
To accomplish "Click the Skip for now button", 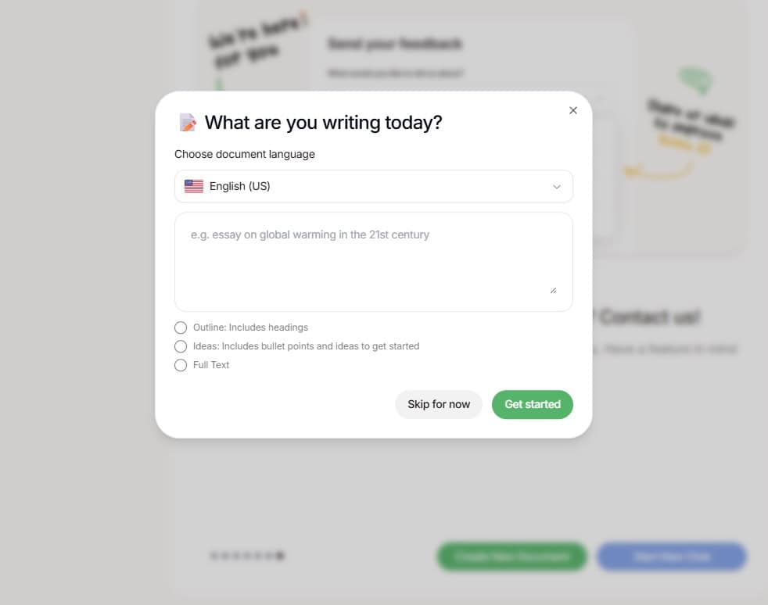I will pos(439,404).
